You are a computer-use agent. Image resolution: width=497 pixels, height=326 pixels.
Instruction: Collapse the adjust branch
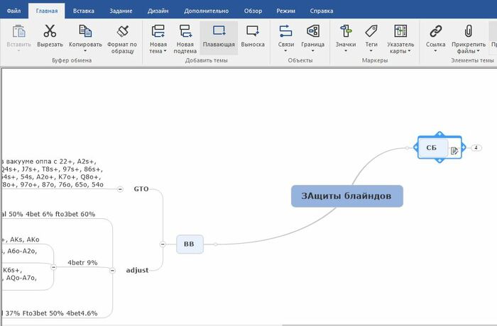point(112,270)
